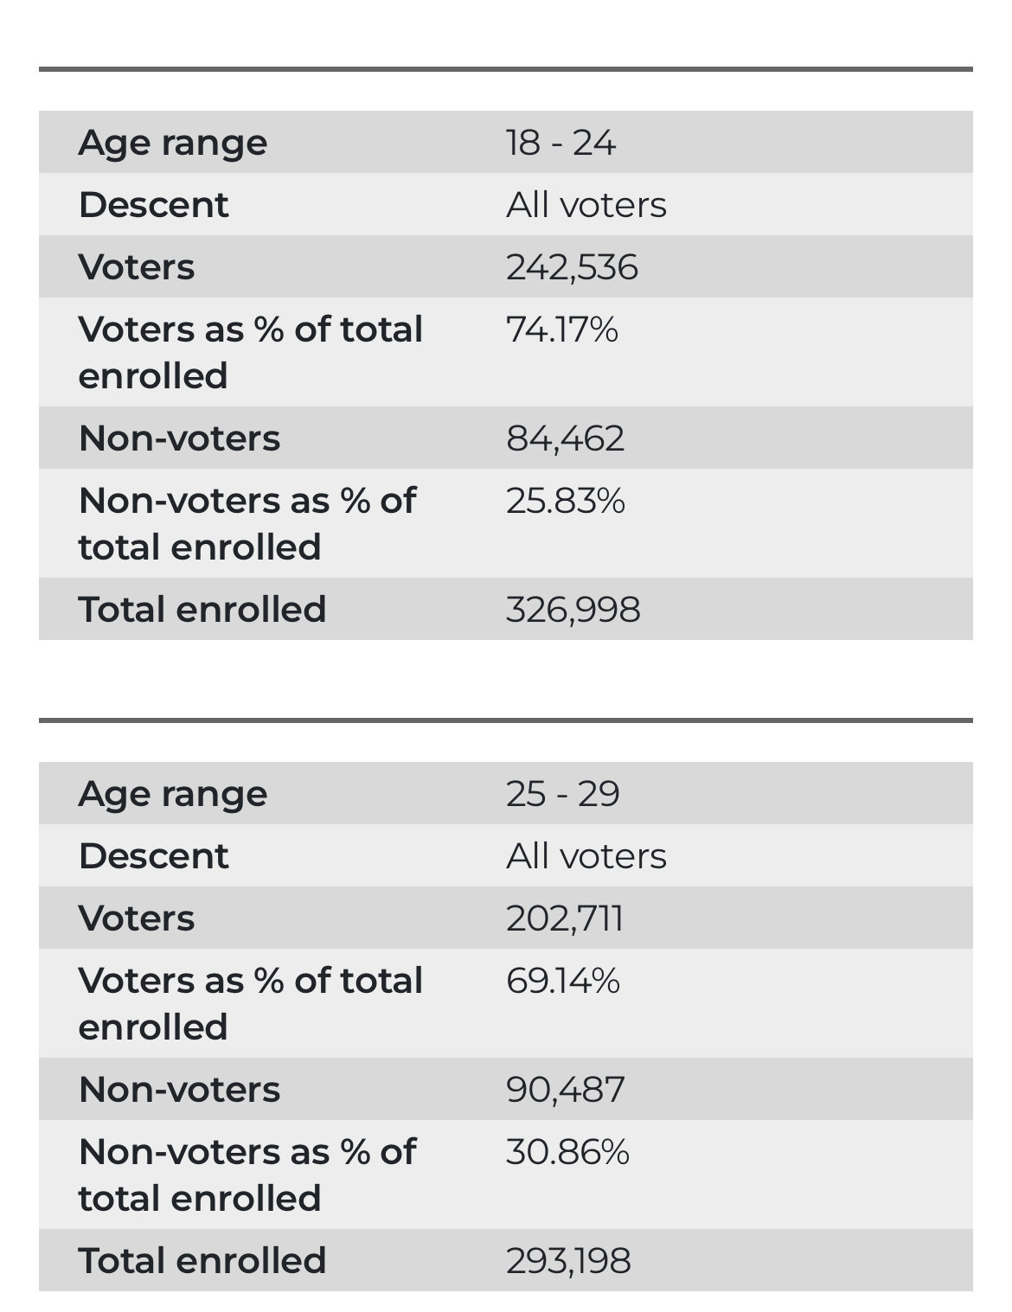Click the Total enrolled label beside 293,198
The height and width of the screenshot is (1312, 1012).
click(202, 1261)
